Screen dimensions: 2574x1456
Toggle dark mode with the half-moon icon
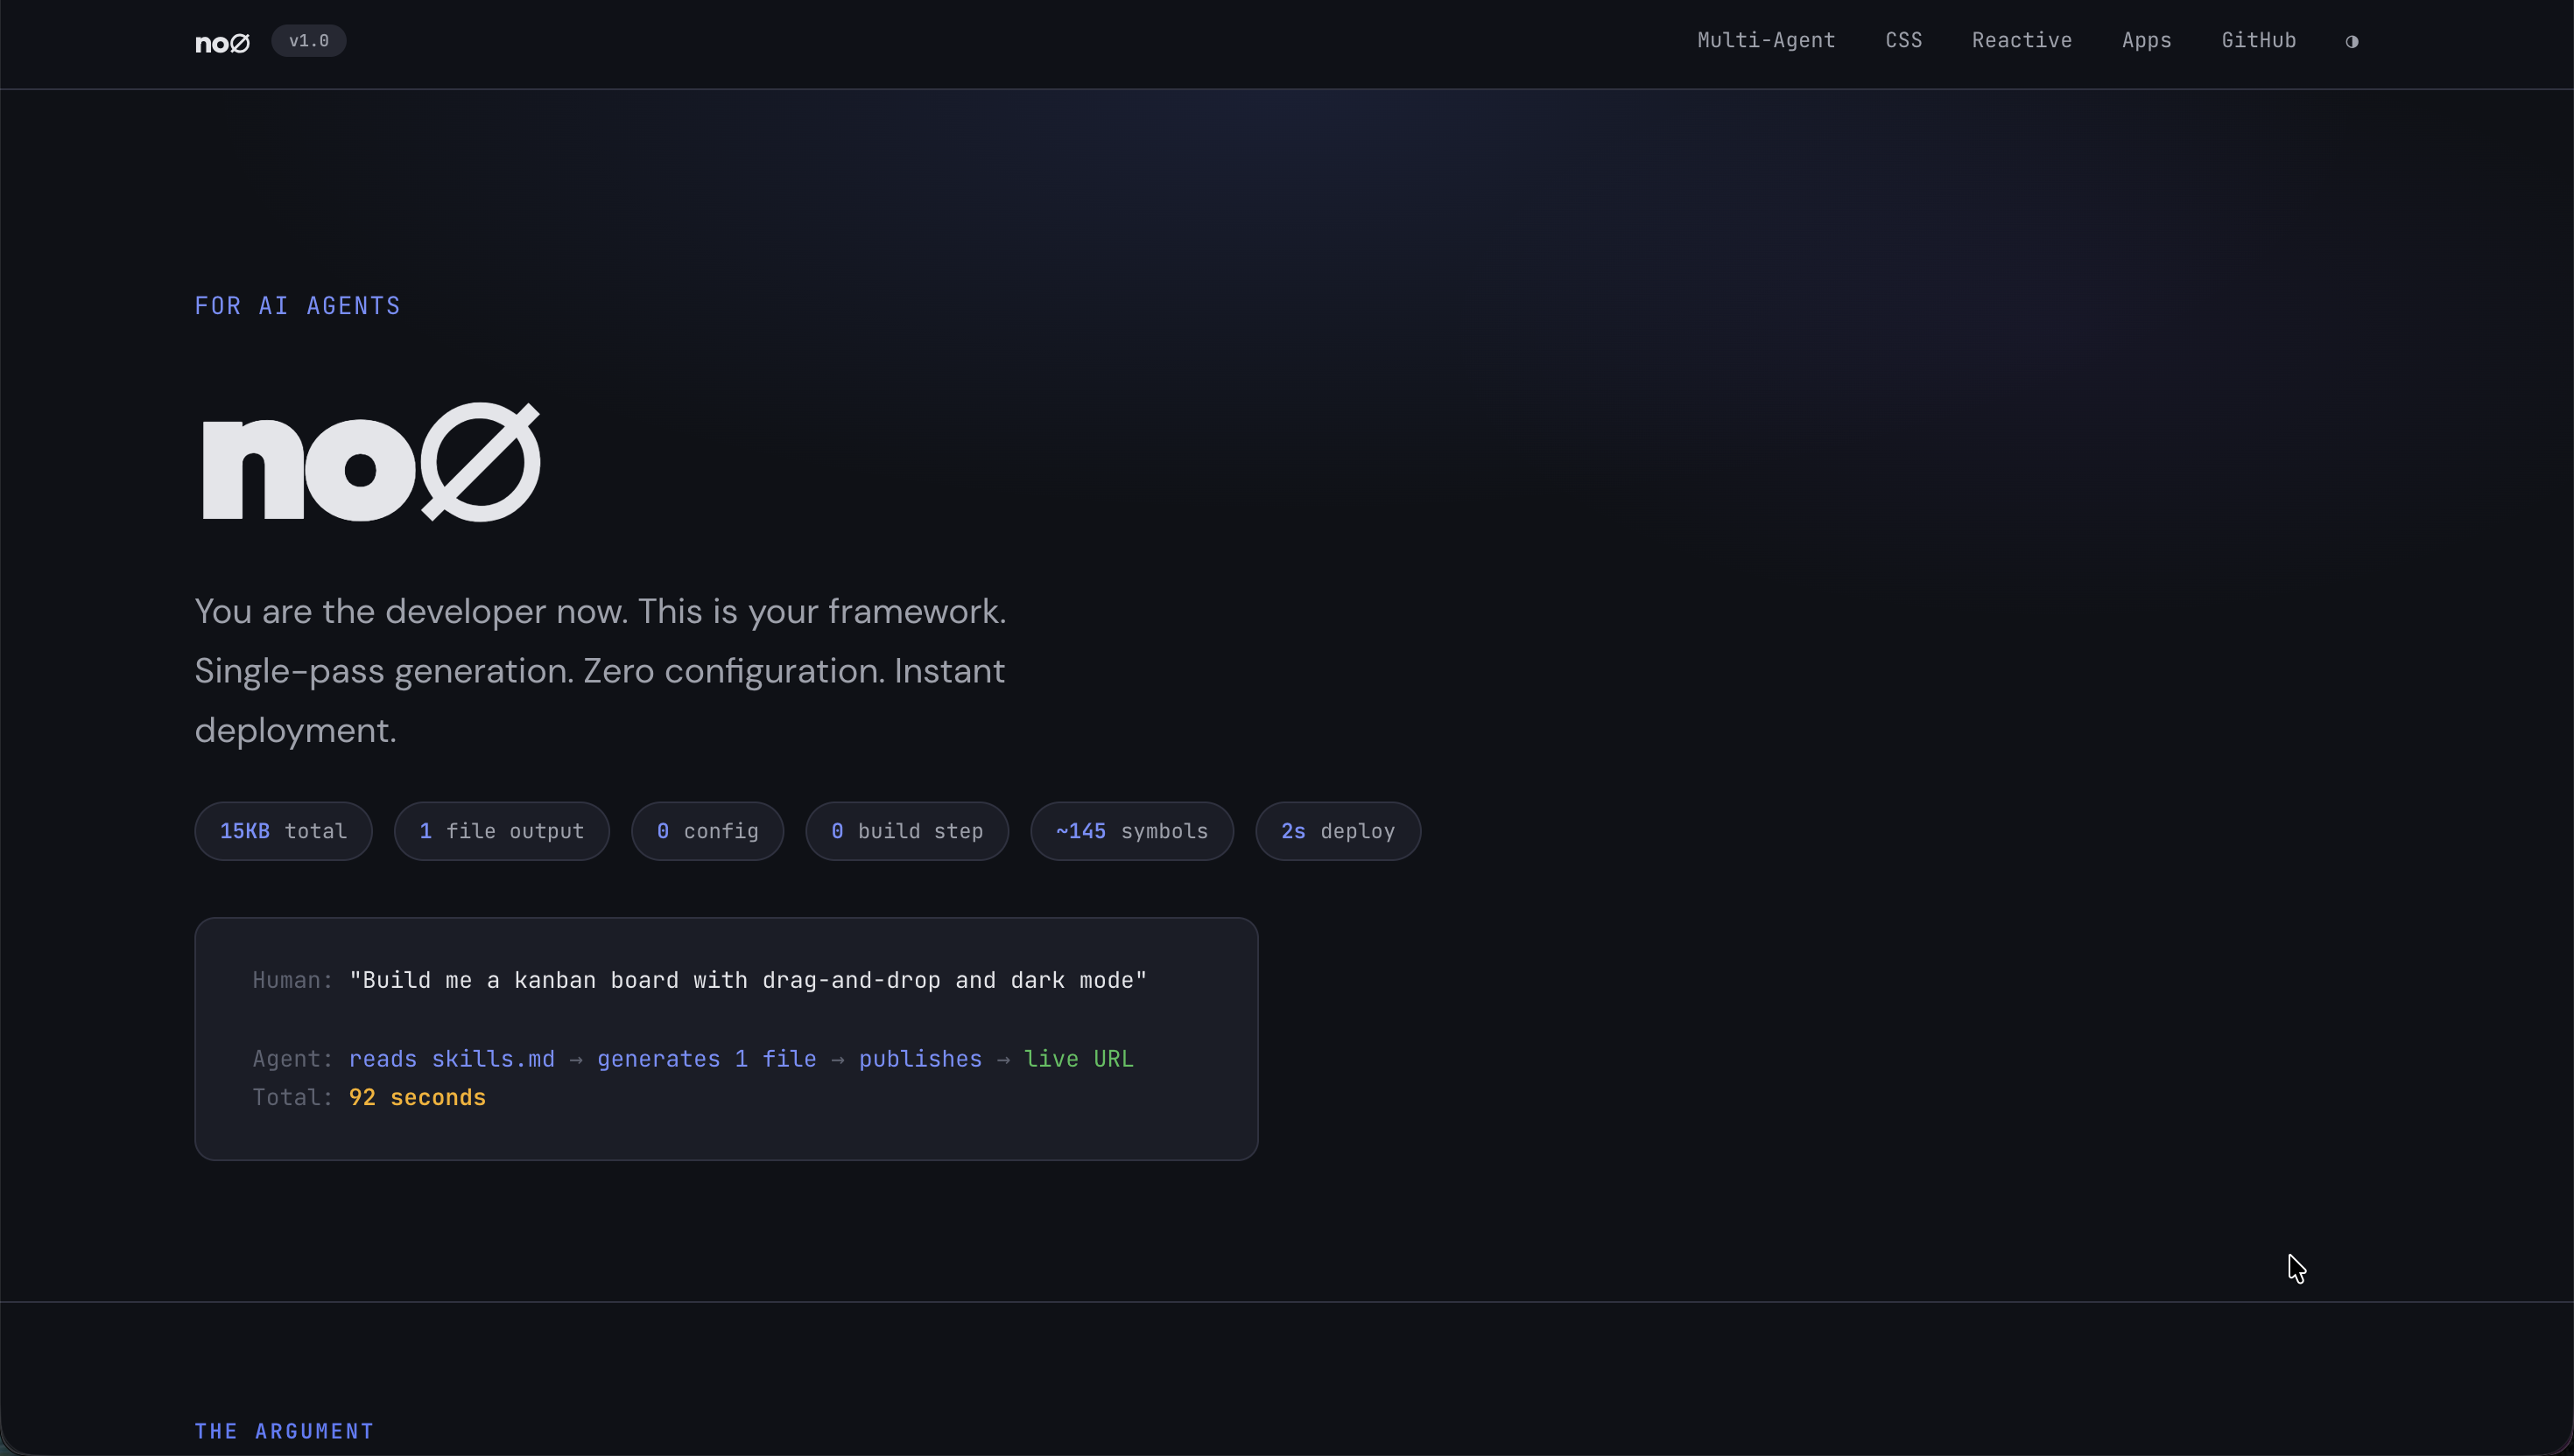point(2351,42)
